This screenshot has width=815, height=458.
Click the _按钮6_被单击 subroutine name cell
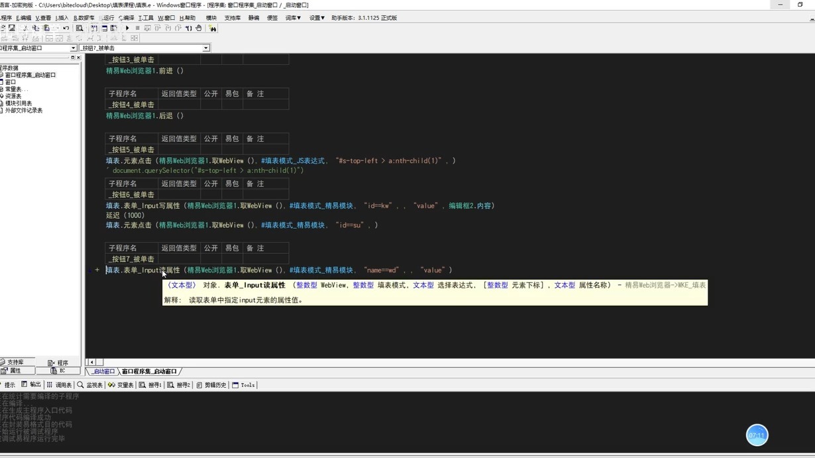click(x=131, y=195)
